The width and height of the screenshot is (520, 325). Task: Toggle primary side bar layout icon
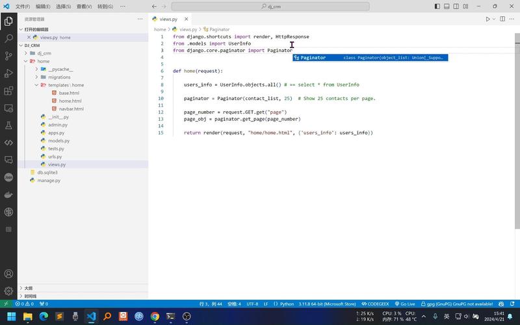[437, 6]
